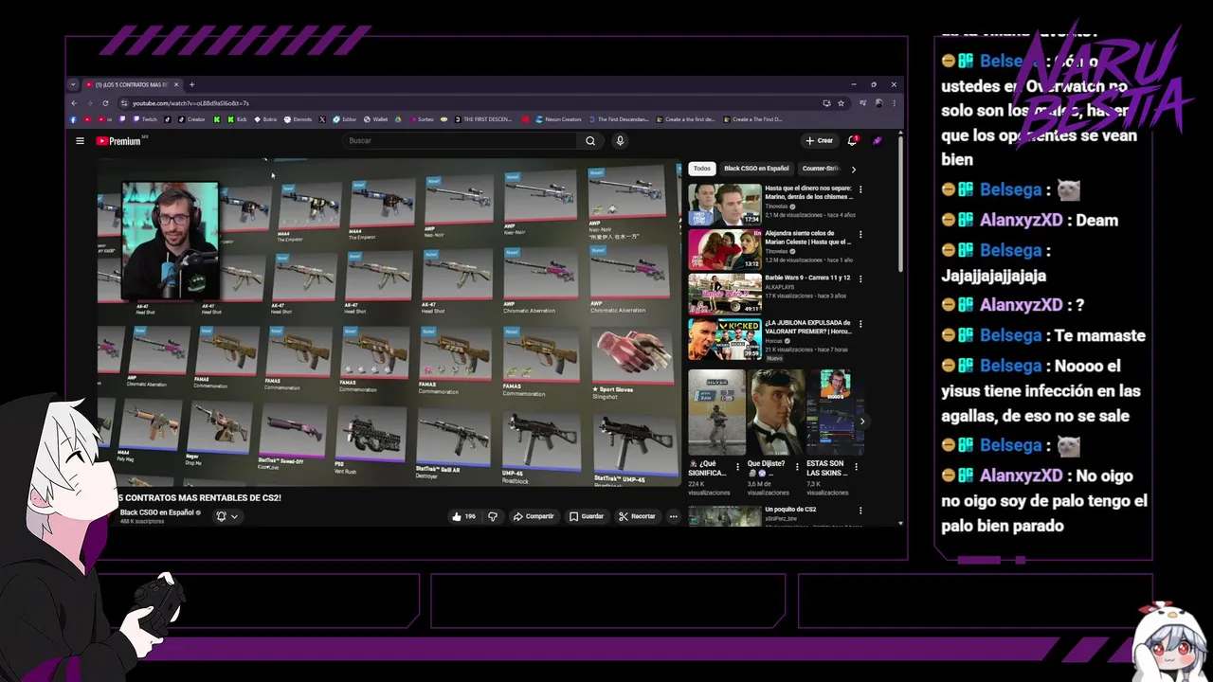The width and height of the screenshot is (1213, 682).
Task: Reload the page in the browser
Action: [x=105, y=102]
